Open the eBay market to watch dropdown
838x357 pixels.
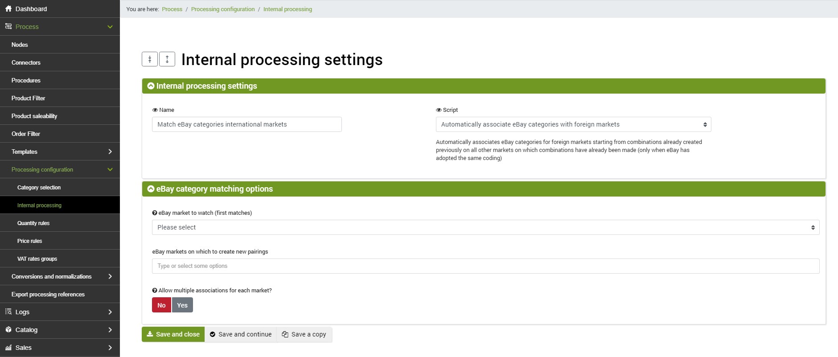click(485, 227)
